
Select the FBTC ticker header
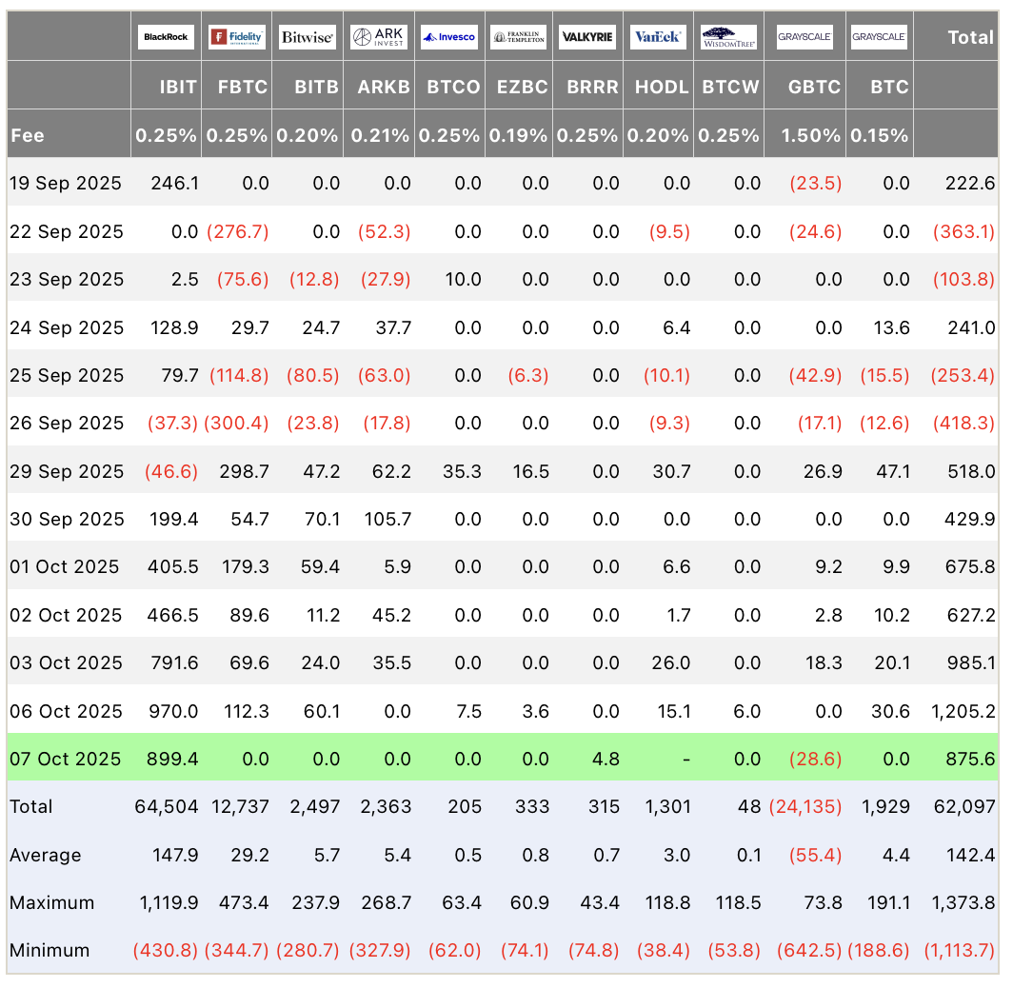[x=245, y=87]
